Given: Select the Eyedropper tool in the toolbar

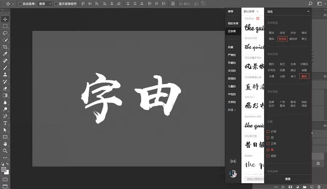Looking at the screenshot, I should tap(5, 54).
